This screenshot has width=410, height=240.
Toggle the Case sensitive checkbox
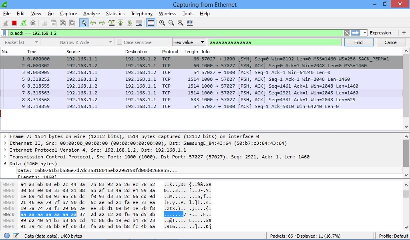(x=119, y=42)
